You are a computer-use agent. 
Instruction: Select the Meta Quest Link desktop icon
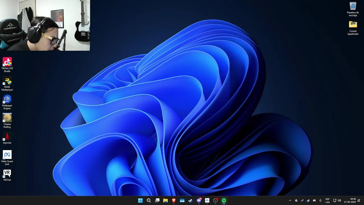point(7,158)
